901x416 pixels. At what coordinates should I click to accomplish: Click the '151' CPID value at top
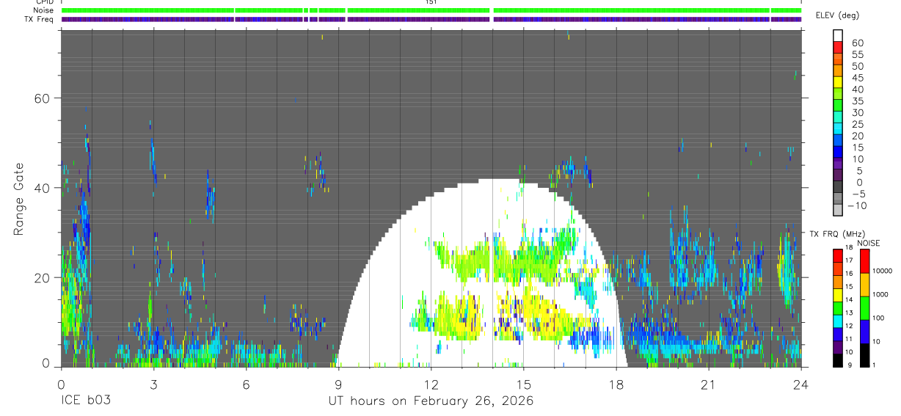(x=431, y=2)
